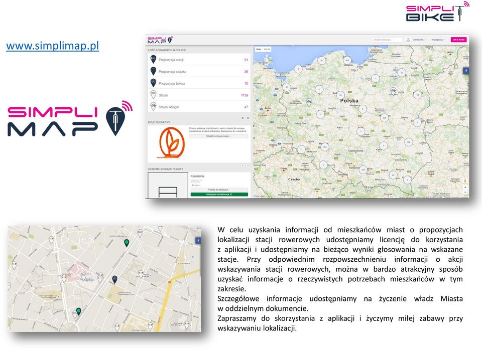The width and height of the screenshot is (482, 351).
Task: Click the Stojak tag under Kamienna
Action: [196, 186]
